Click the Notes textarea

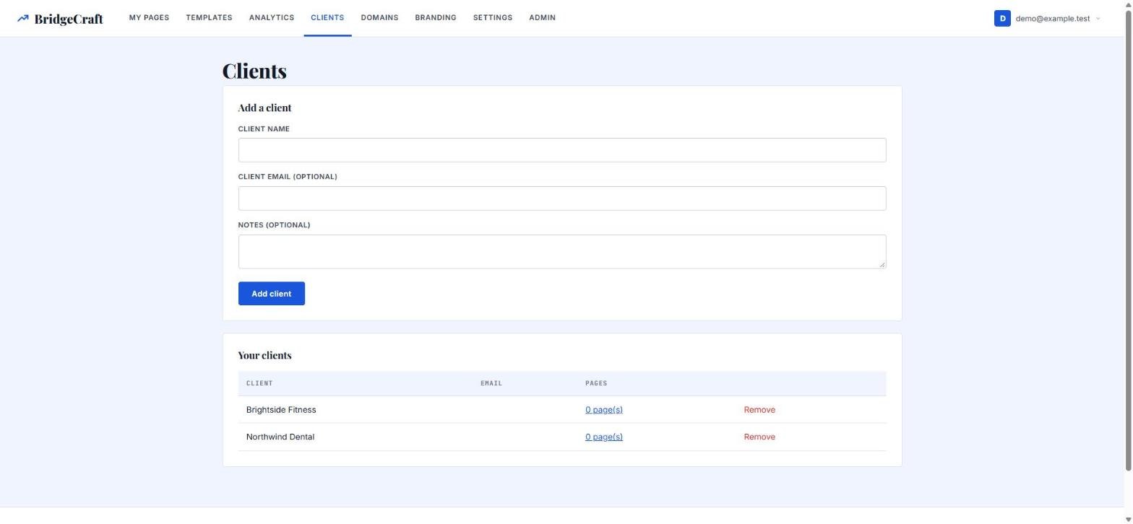click(562, 252)
